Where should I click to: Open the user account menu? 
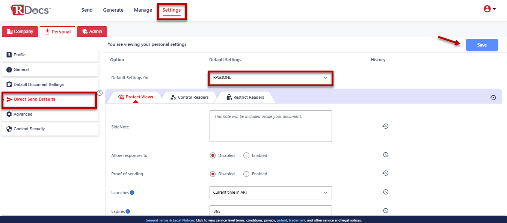point(489,9)
